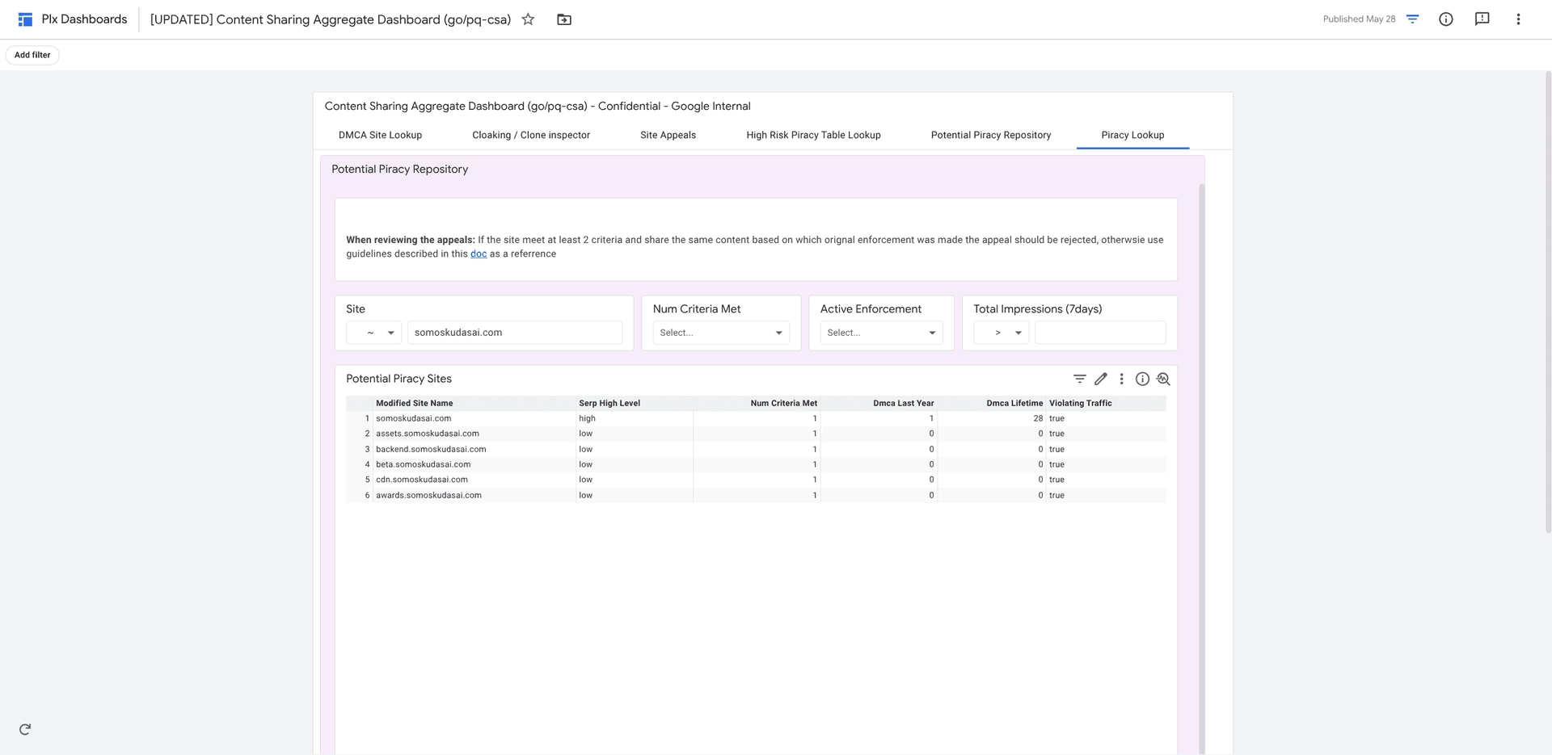
Task: Open the header filter icon near Published
Action: pos(1412,19)
